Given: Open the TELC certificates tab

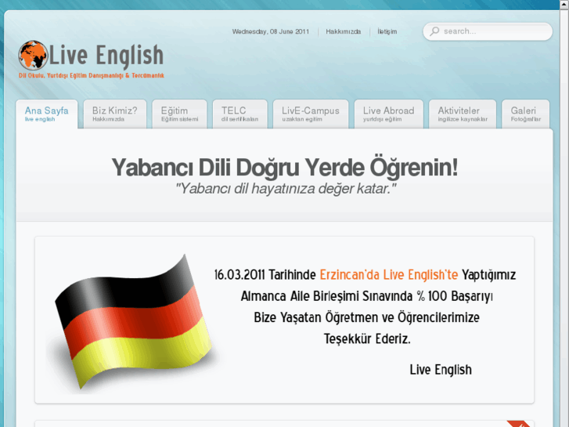Looking at the screenshot, I should coord(239,114).
